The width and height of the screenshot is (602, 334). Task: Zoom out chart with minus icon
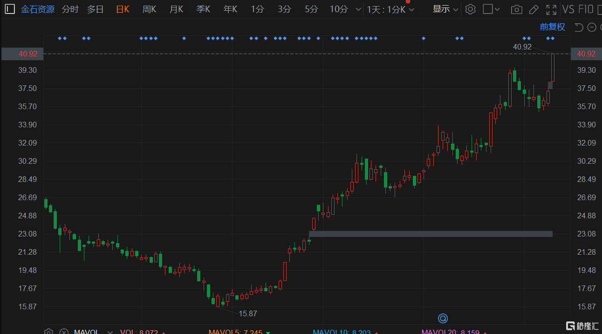[x=592, y=28]
